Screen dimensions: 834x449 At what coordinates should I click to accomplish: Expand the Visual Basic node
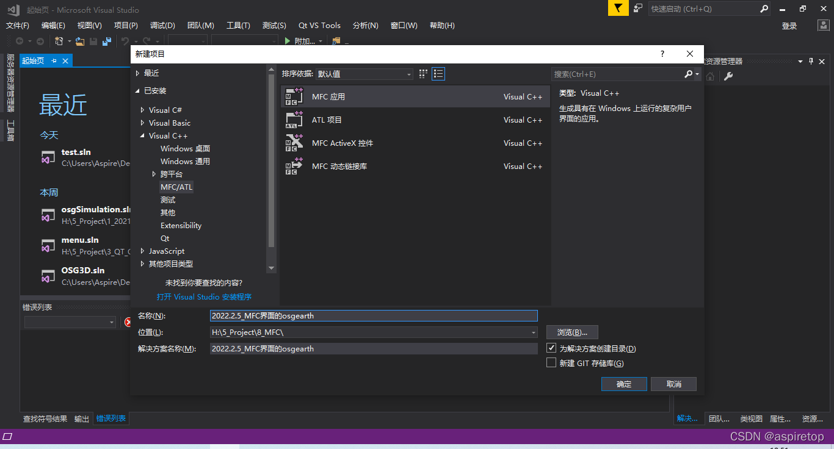143,123
